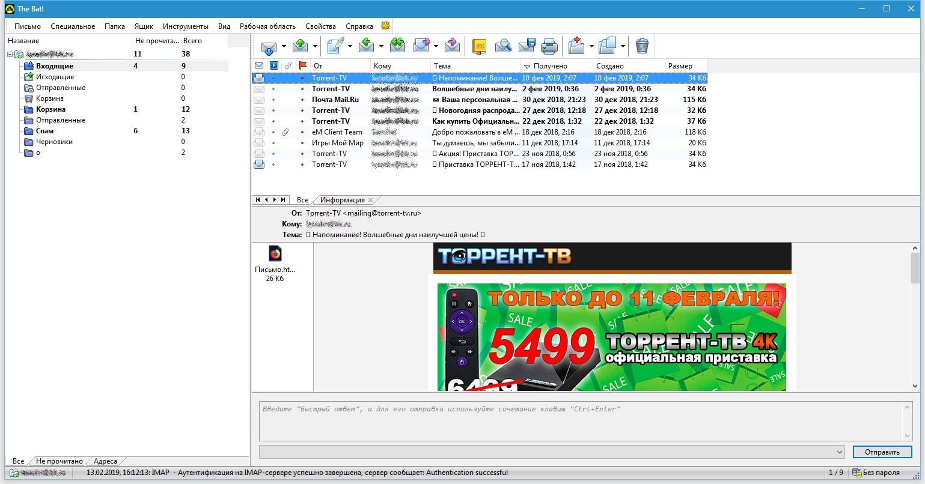Sort messages by Размер column

click(x=686, y=65)
